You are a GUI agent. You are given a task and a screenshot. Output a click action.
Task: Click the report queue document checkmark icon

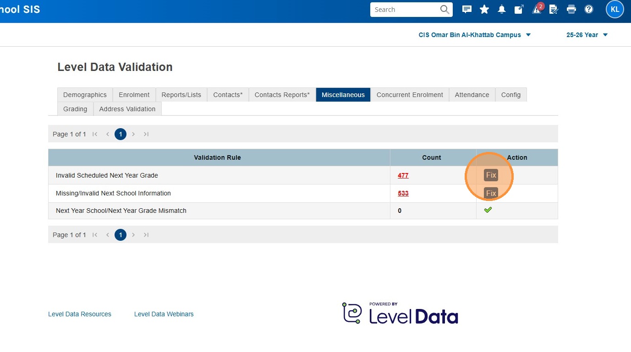554,10
